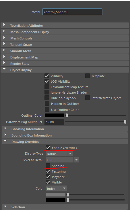Uncheck the Visibility checkbox
The width and height of the screenshot is (130, 210).
tap(47, 76)
